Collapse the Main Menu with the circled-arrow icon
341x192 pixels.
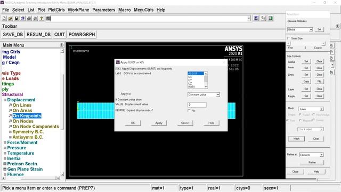click(62, 45)
